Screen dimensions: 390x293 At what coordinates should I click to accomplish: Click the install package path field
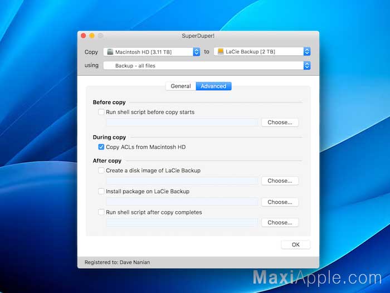click(x=183, y=202)
